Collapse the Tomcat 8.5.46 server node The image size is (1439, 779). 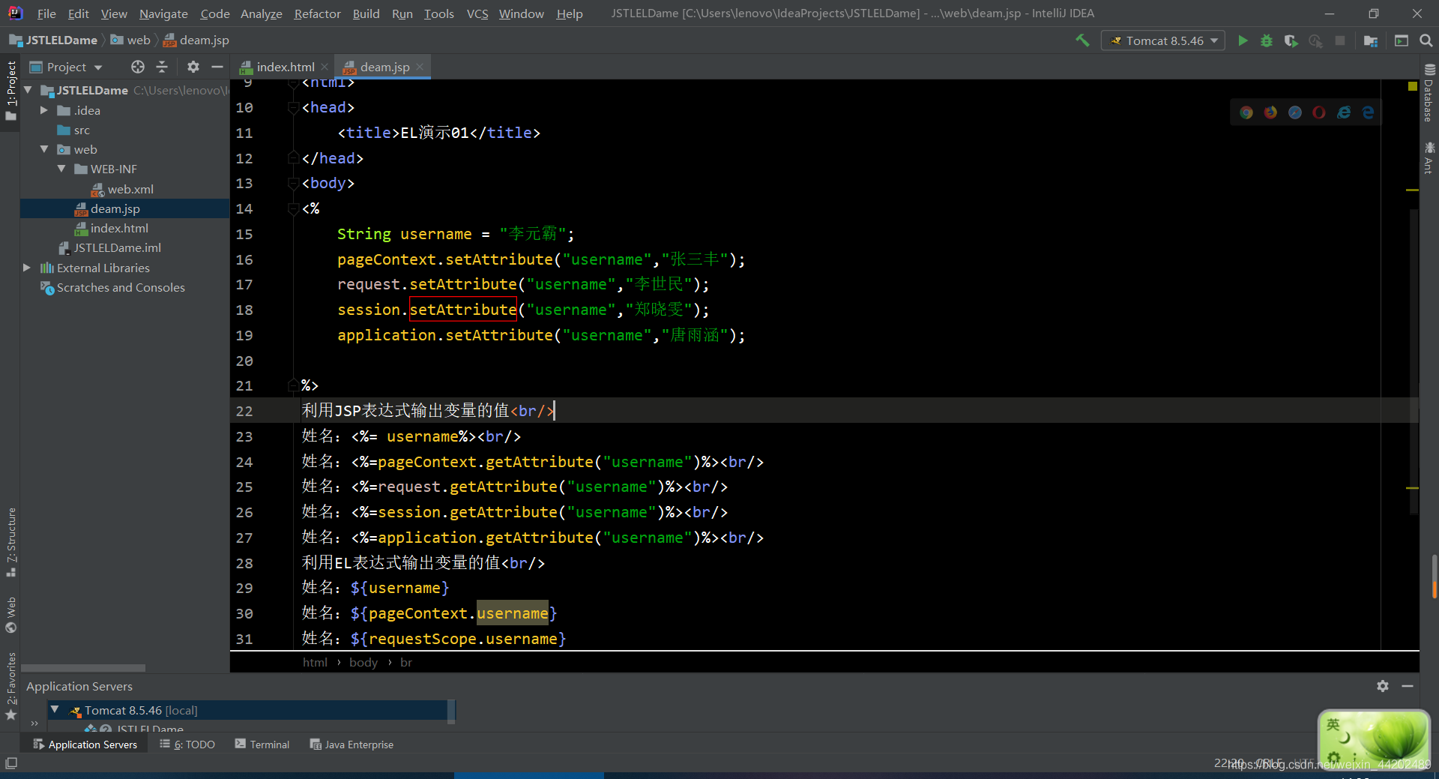click(55, 709)
